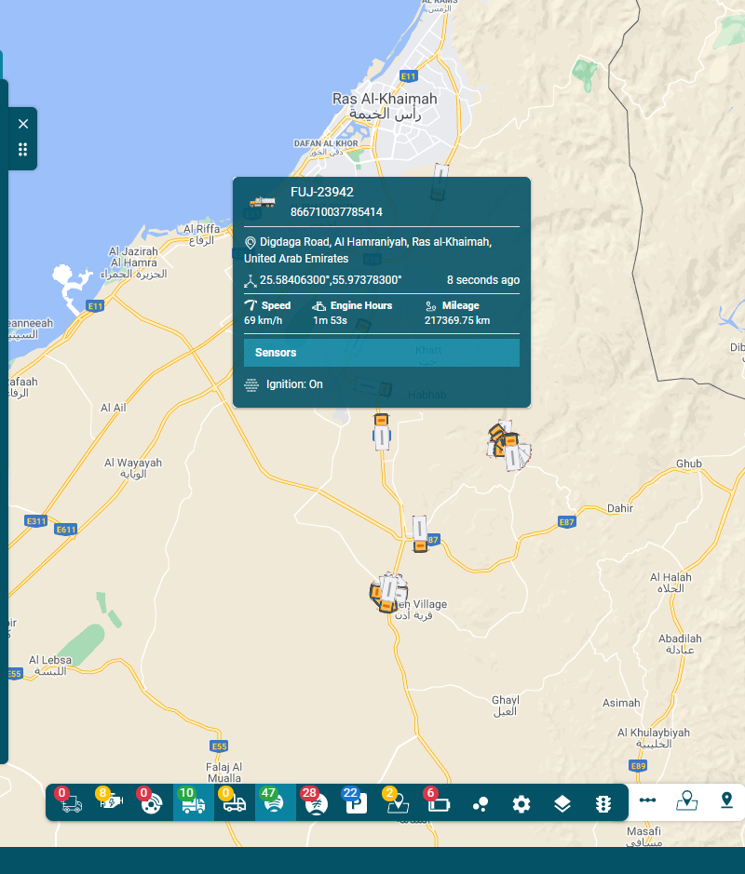Image resolution: width=745 pixels, height=874 pixels.
Task: Click the '8 seconds ago' timestamp
Action: (483, 280)
